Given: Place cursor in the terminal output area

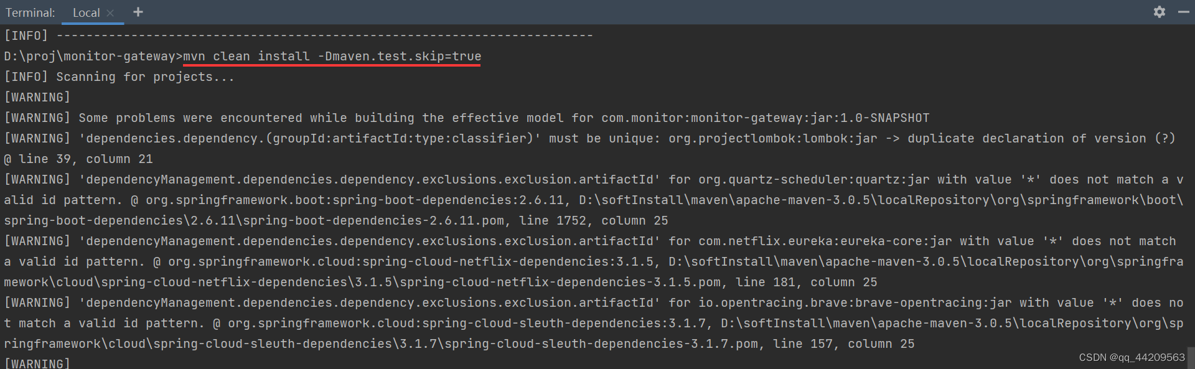Looking at the screenshot, I should [597, 187].
